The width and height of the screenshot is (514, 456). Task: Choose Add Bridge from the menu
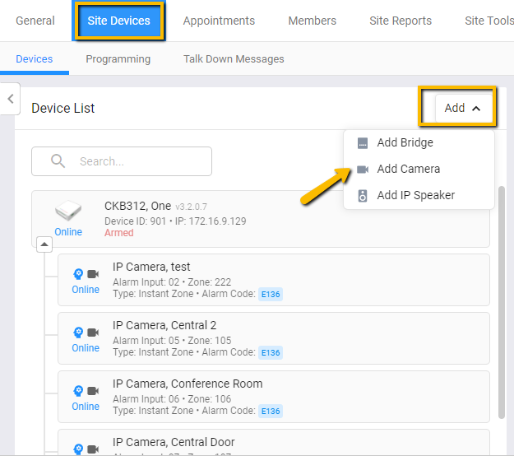(419, 142)
